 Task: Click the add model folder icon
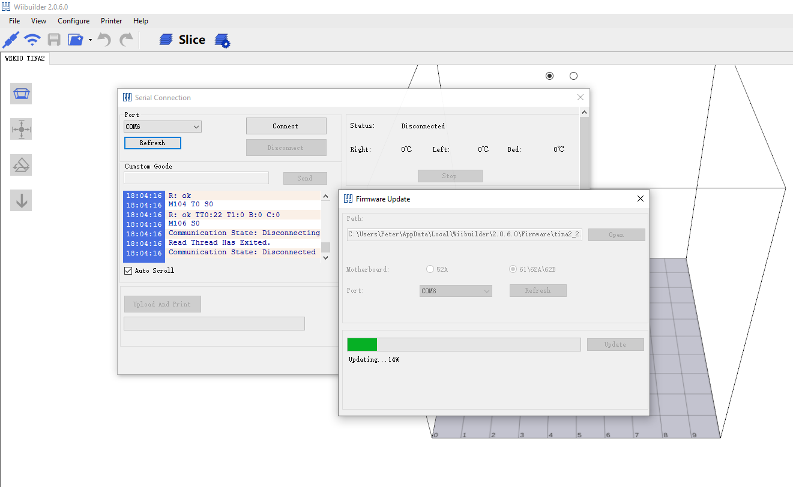click(75, 40)
